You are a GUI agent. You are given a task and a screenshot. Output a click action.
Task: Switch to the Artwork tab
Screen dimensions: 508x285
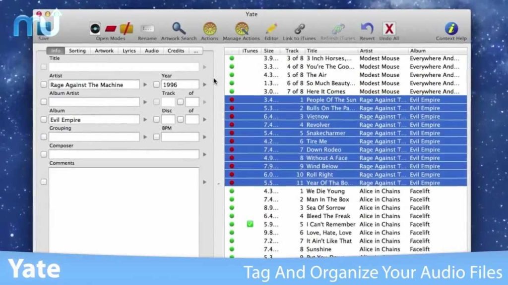pyautogui.click(x=104, y=51)
